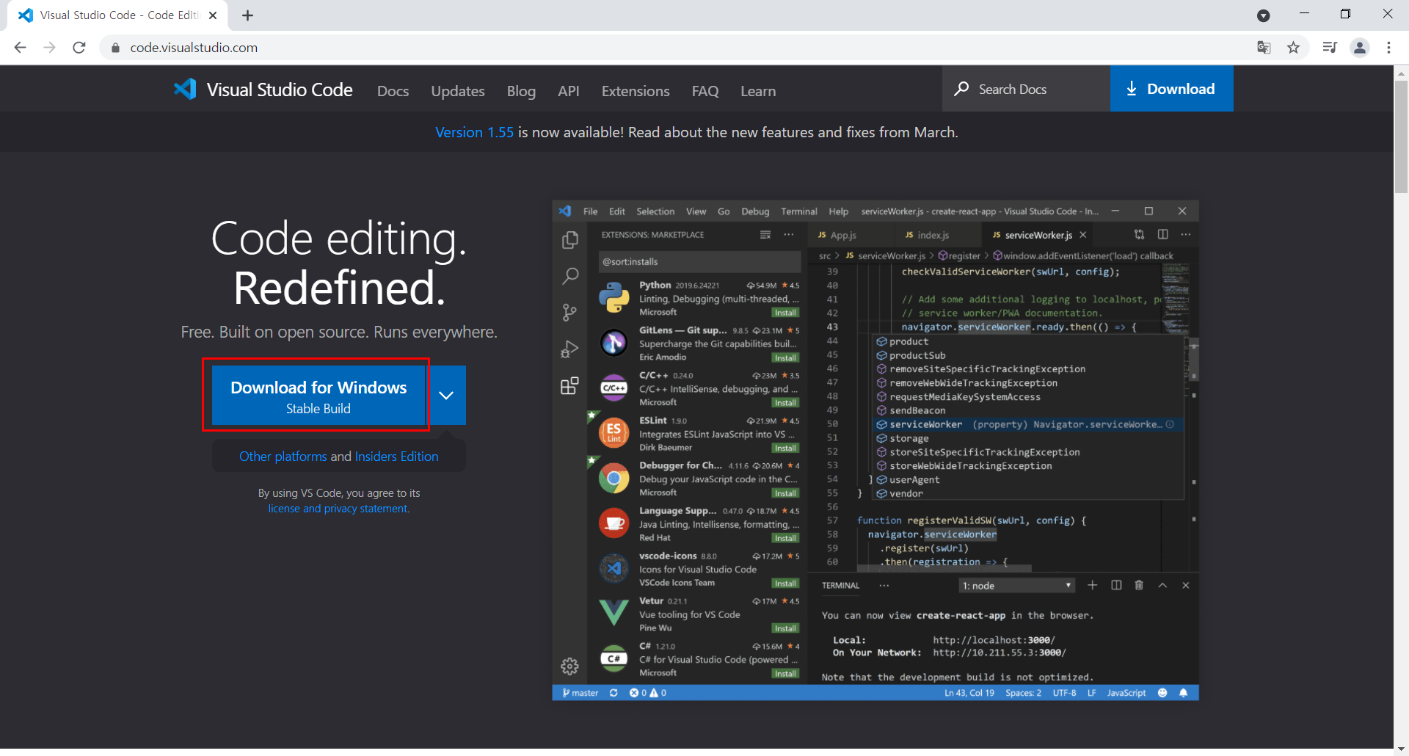This screenshot has height=756, width=1409.
Task: Go to the Extensions page
Action: pyautogui.click(x=636, y=91)
